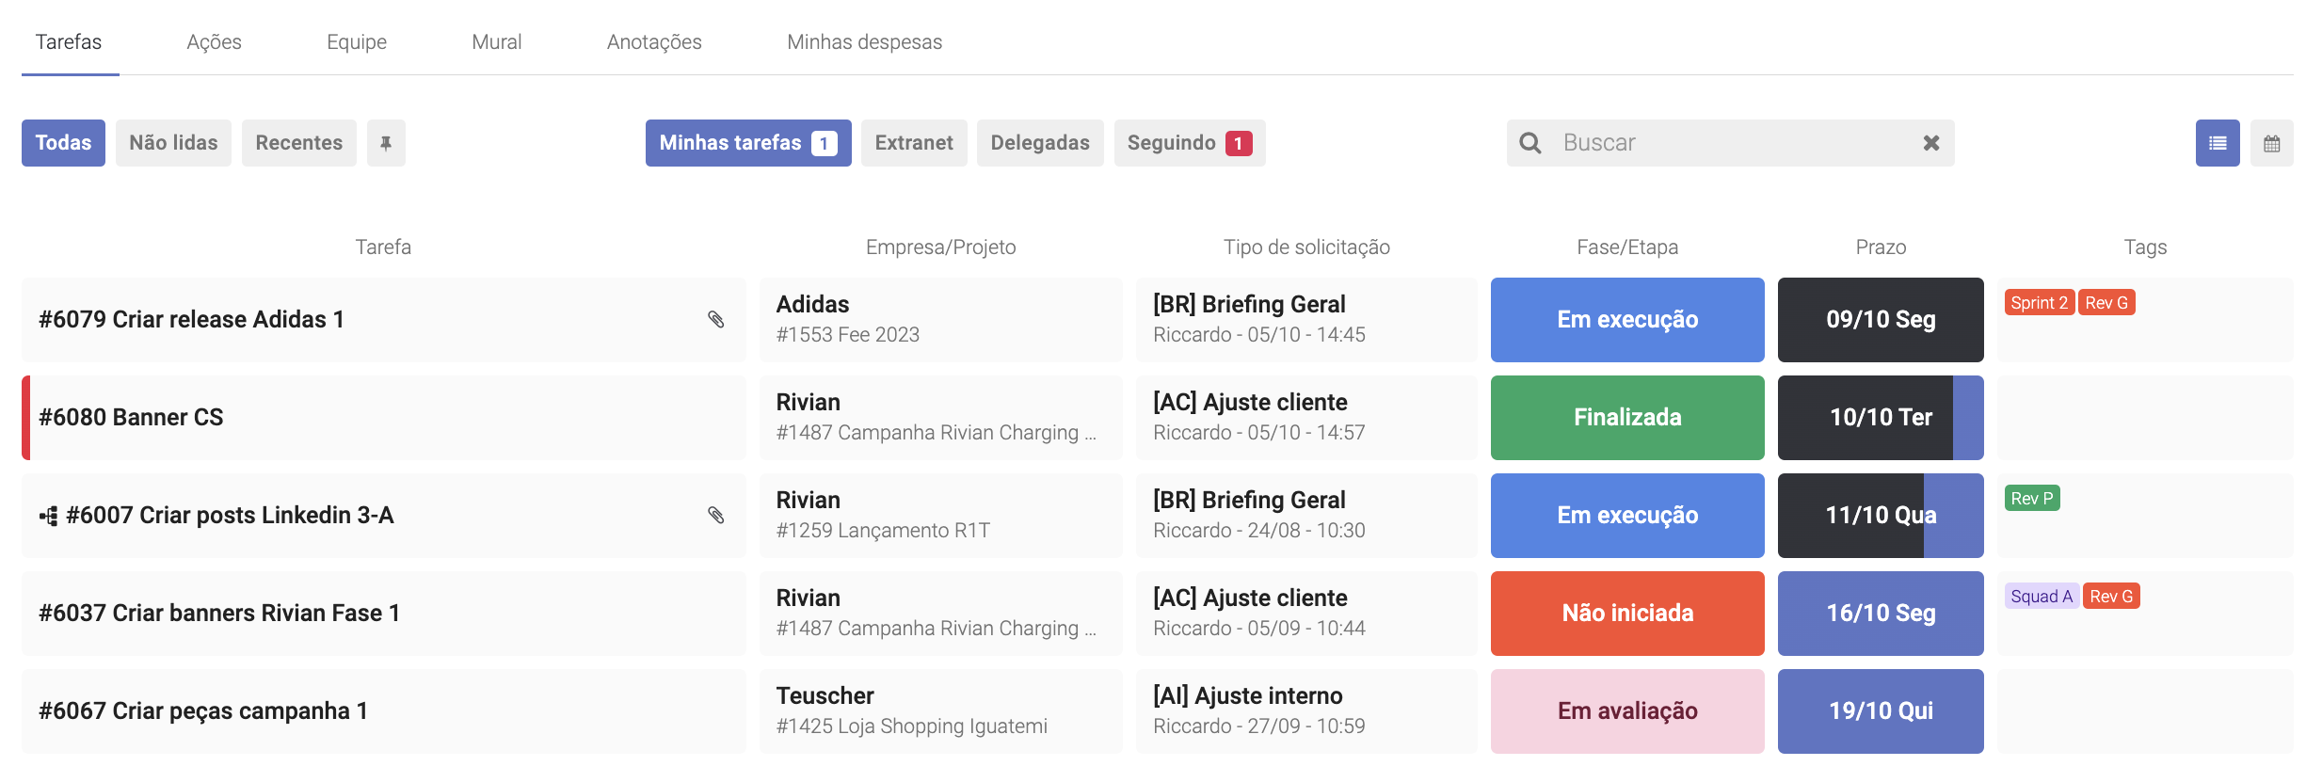Focus the Buscar search field
The height and width of the screenshot is (782, 2306).
[1732, 143]
